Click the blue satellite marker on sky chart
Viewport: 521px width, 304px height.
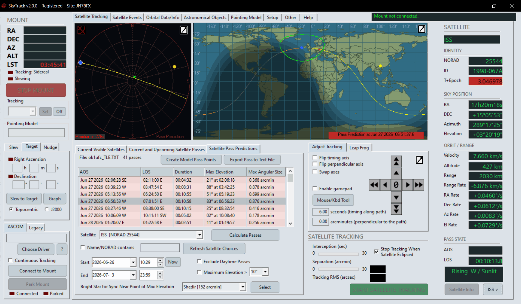(x=80, y=63)
